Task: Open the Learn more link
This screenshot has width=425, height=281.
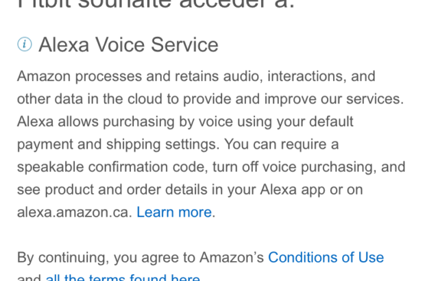Action: click(x=174, y=212)
